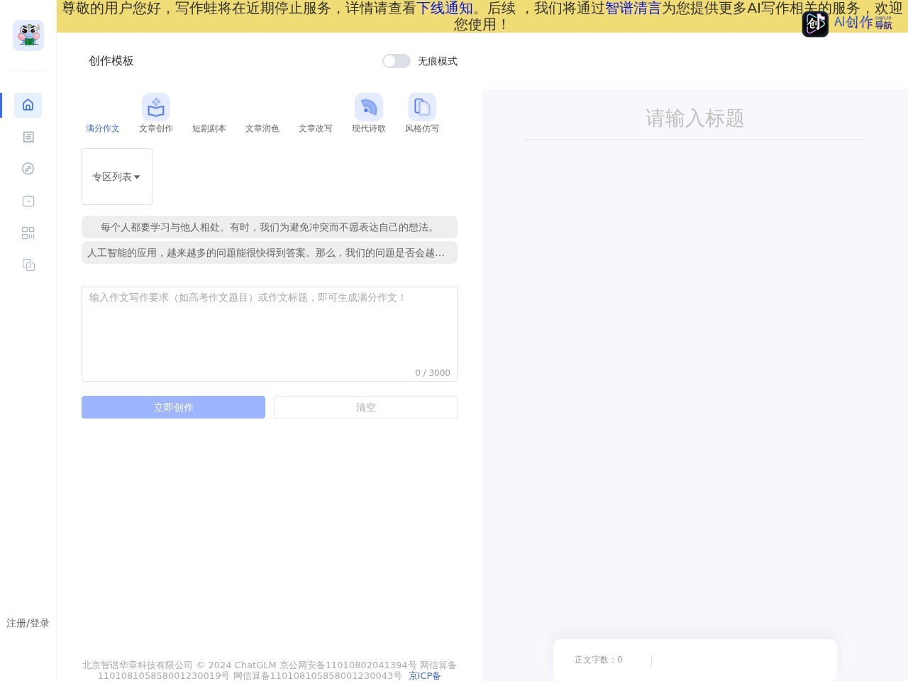
Task: Open the QR-grid sidebar icon
Action: (28, 233)
